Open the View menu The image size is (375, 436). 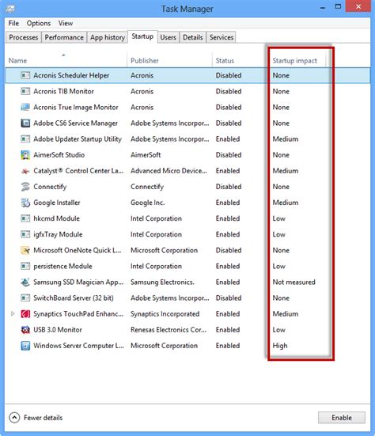(x=66, y=23)
